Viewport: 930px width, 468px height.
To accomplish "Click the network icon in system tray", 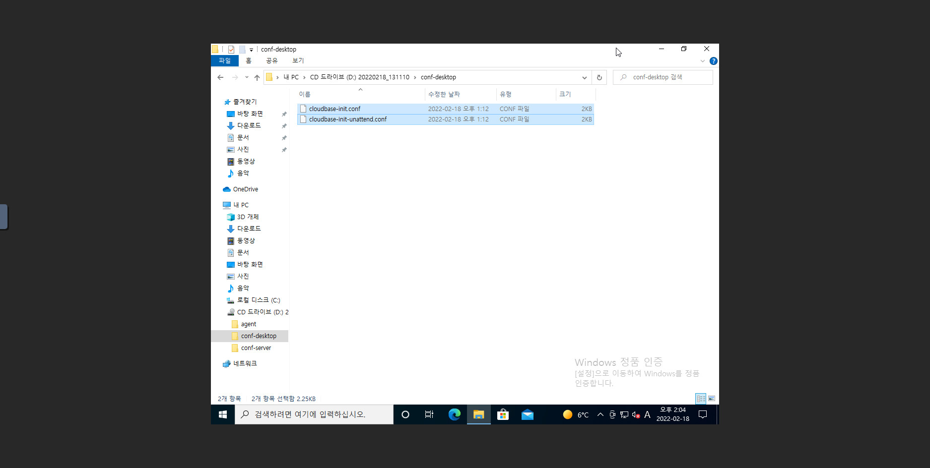I will click(x=624, y=414).
